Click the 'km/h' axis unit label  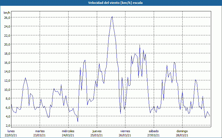(x=7, y=13)
